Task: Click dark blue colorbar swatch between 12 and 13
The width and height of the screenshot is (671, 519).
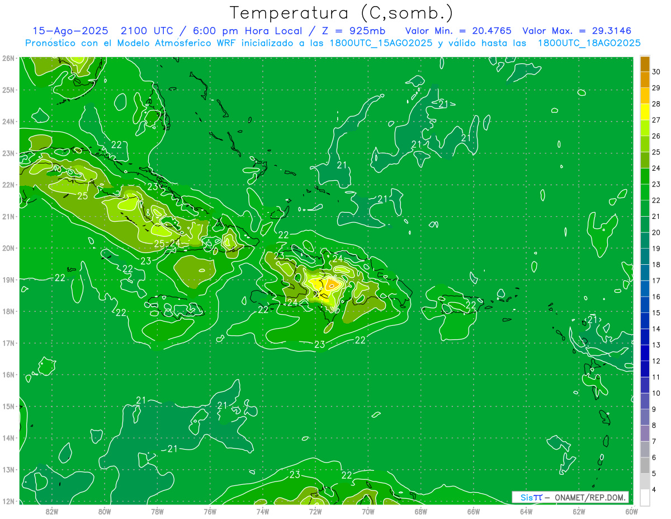Action: tap(645, 353)
